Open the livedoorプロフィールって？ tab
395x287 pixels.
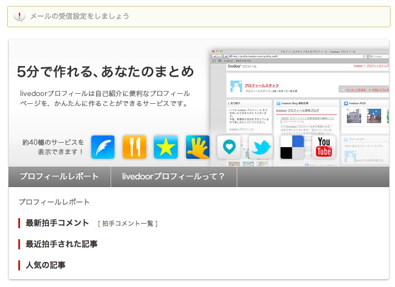point(174,177)
